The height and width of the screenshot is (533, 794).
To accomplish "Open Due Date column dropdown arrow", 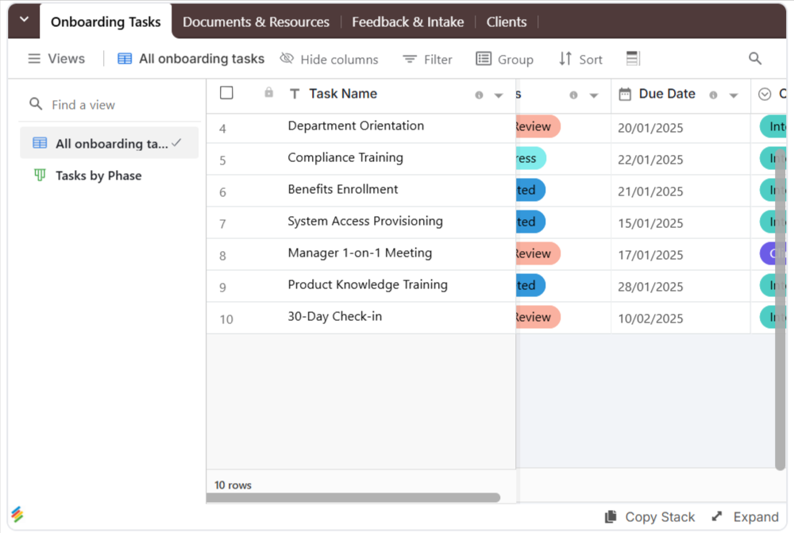I will coord(733,95).
